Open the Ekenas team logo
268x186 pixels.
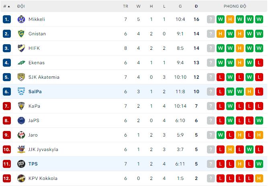click(x=21, y=63)
